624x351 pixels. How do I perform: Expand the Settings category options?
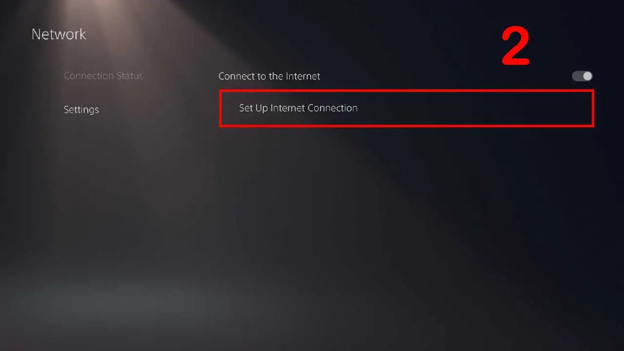[81, 110]
